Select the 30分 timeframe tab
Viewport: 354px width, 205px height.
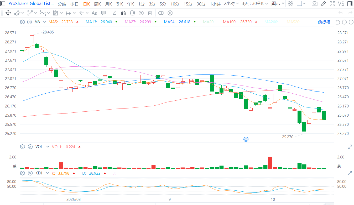coord(201,4)
